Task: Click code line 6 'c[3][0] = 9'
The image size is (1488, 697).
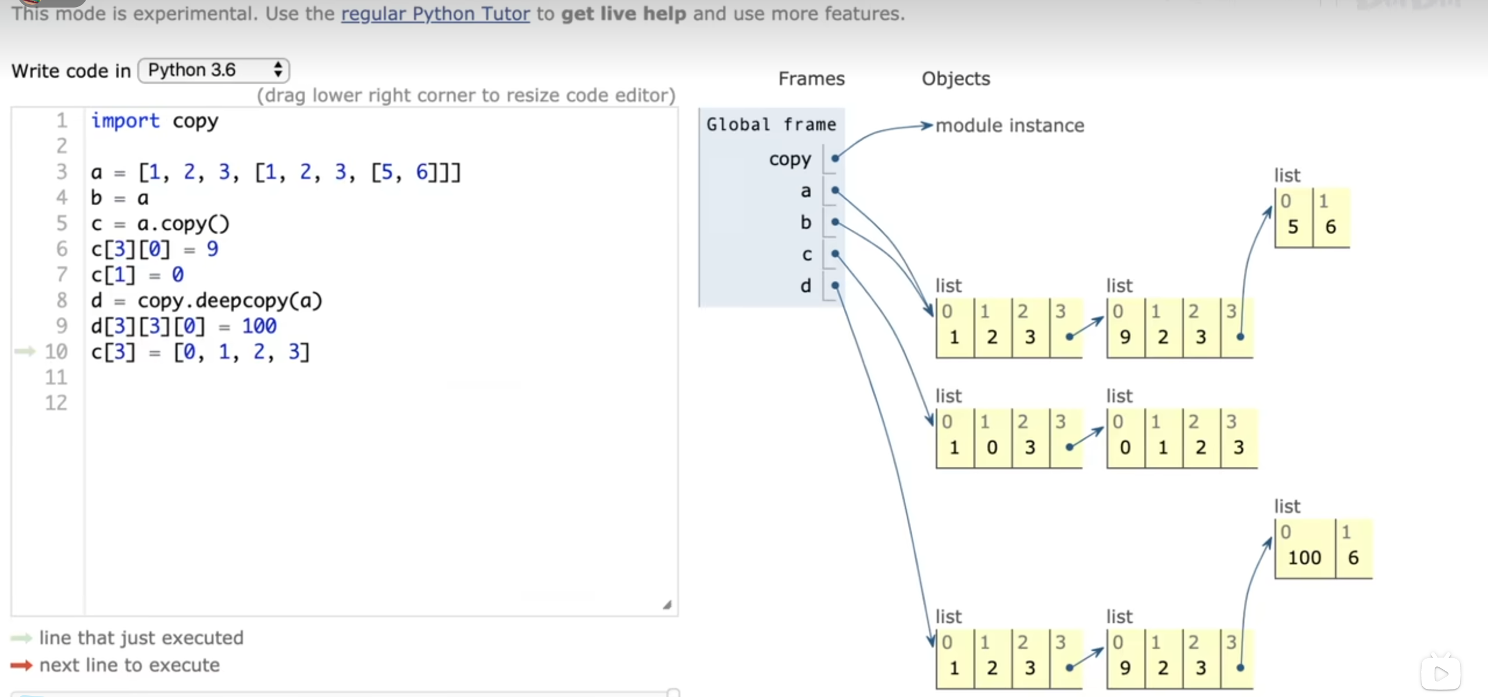Action: click(x=154, y=249)
